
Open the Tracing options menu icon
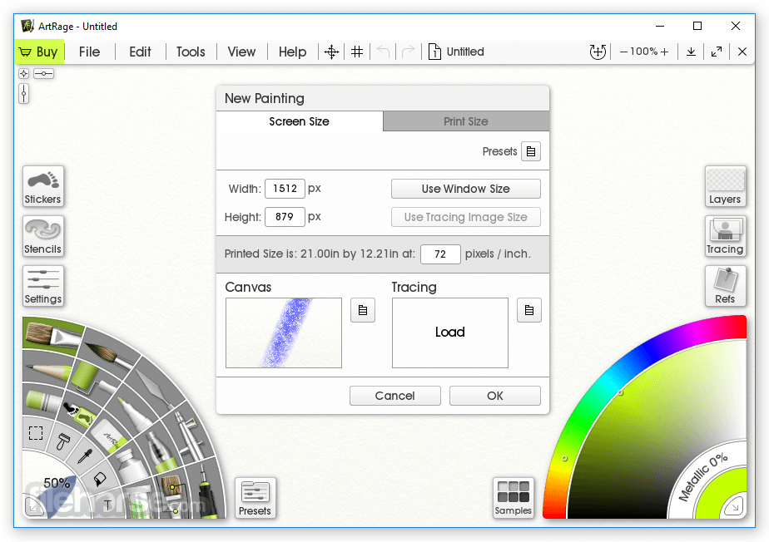[x=529, y=310]
